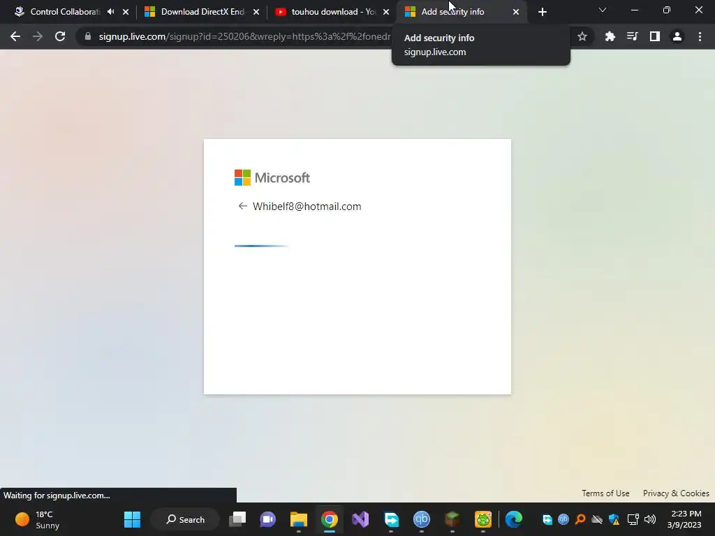Open the media controls icon
This screenshot has width=715, height=536.
click(632, 36)
